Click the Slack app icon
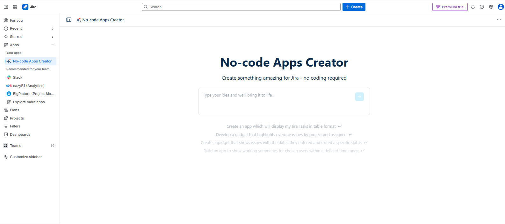The height and width of the screenshot is (224, 505). coord(9,77)
